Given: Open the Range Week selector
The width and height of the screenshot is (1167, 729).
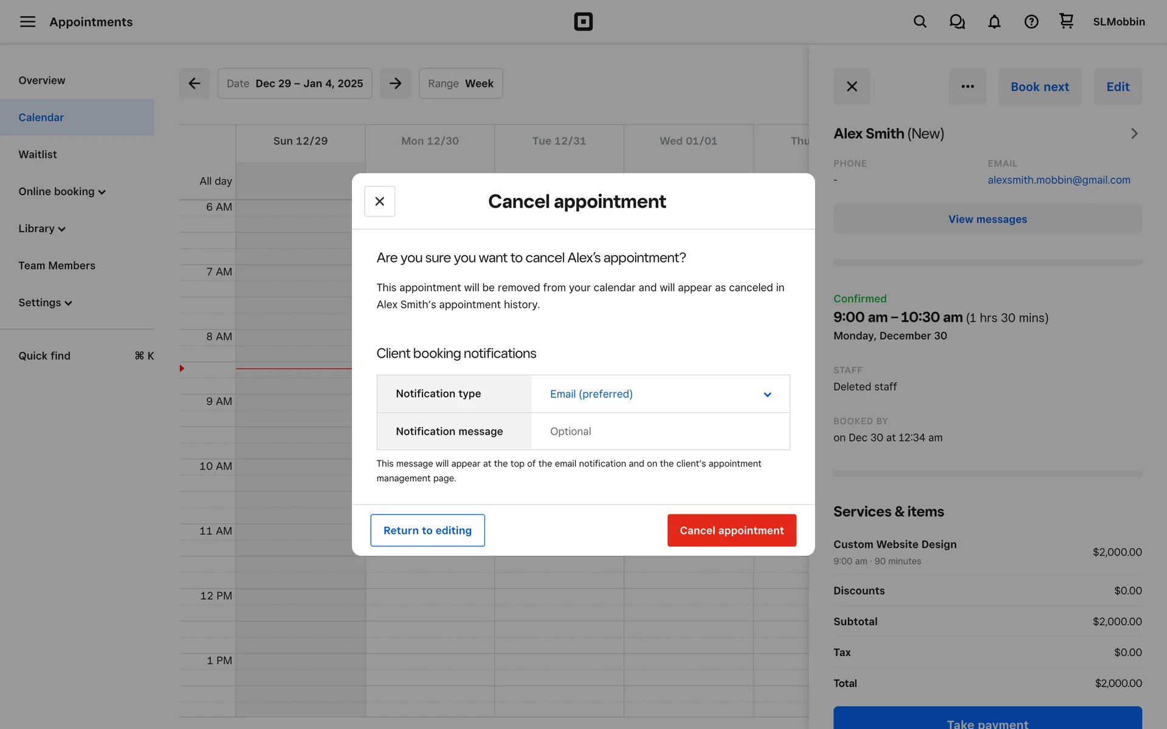Looking at the screenshot, I should tap(460, 83).
